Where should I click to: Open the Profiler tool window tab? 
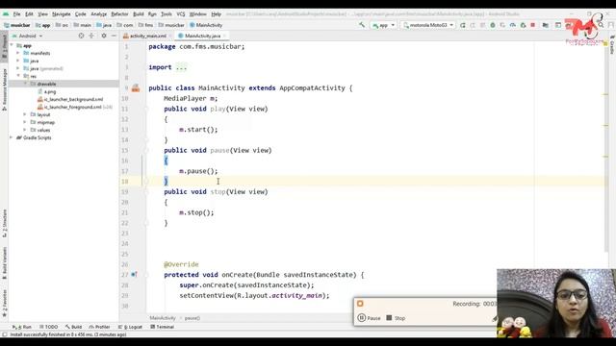point(100,327)
